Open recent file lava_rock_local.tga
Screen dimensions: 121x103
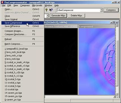point(23,52)
